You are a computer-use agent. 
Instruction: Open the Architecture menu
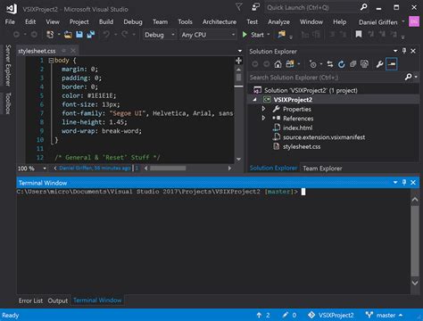click(x=220, y=22)
